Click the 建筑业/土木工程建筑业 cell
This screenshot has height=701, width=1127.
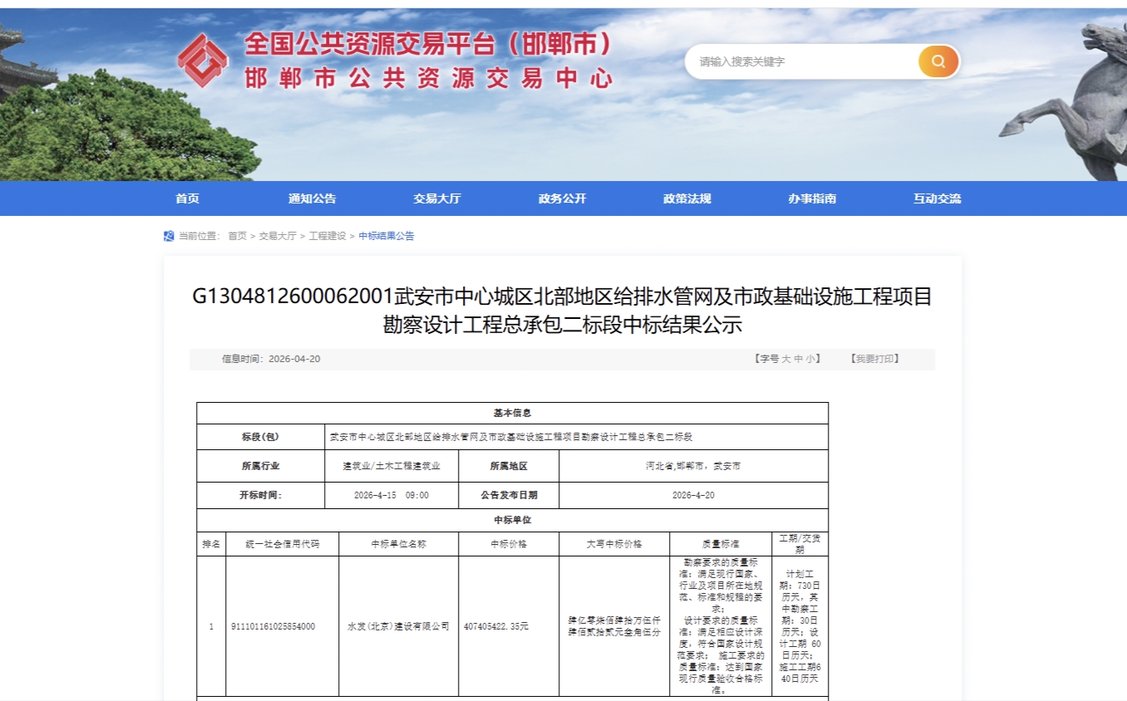click(391, 466)
